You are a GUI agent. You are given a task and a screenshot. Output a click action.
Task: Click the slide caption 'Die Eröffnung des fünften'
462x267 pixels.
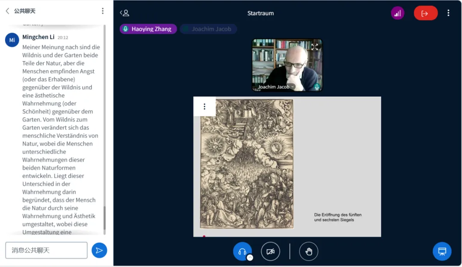point(338,215)
